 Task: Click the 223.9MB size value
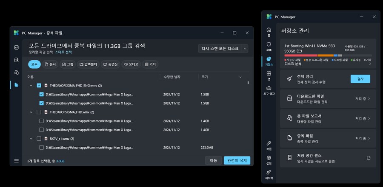click(x=207, y=148)
